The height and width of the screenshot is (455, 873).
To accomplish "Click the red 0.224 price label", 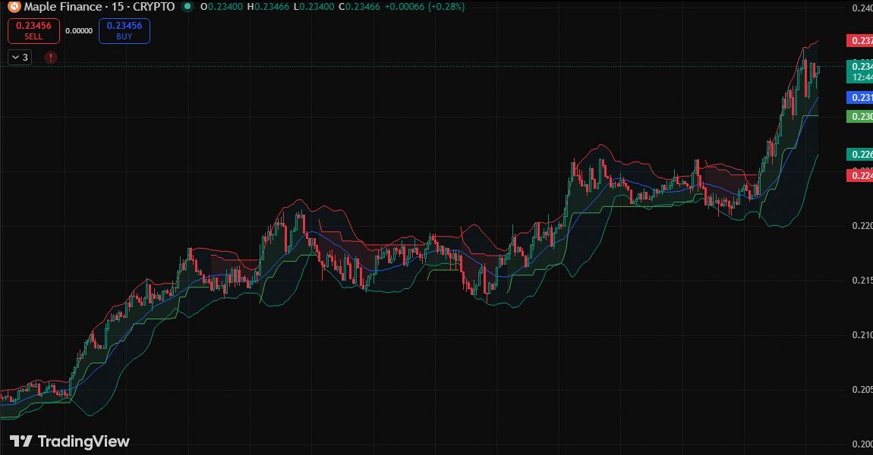I will tap(859, 175).
